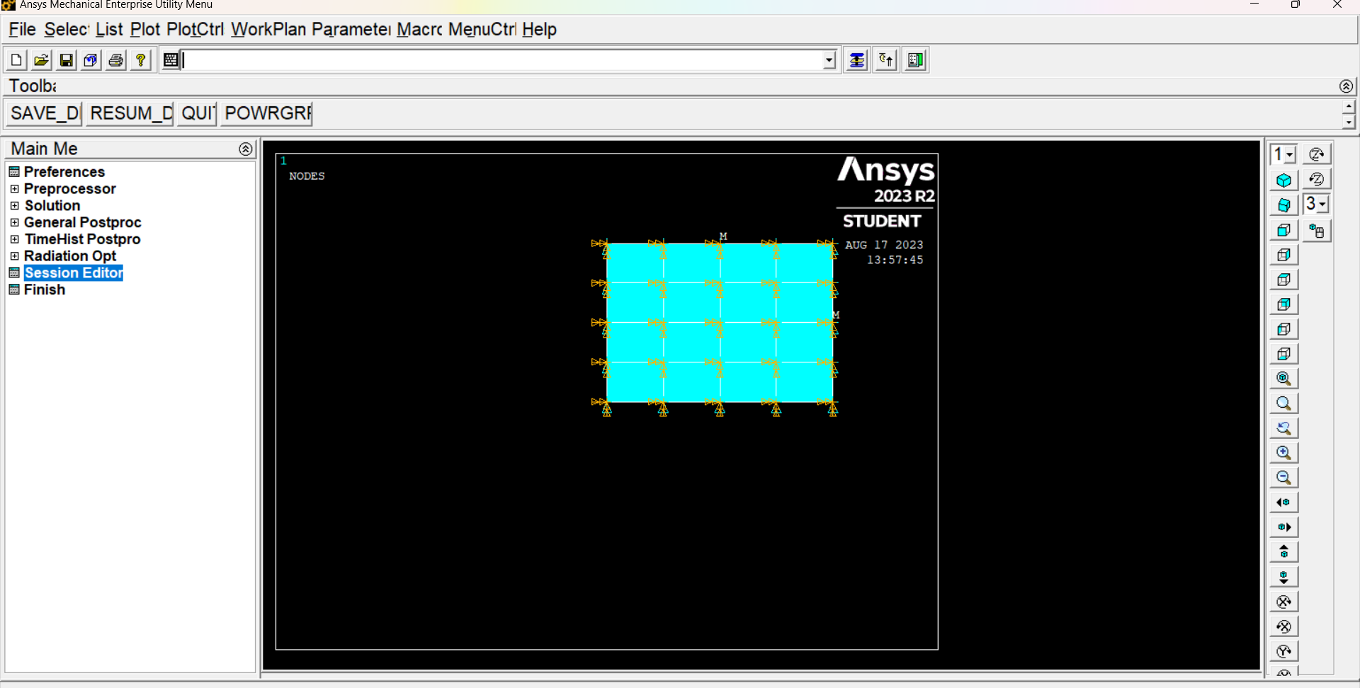Rotate counter-clockwise about Z axis icon
The image size is (1360, 688).
(1316, 179)
